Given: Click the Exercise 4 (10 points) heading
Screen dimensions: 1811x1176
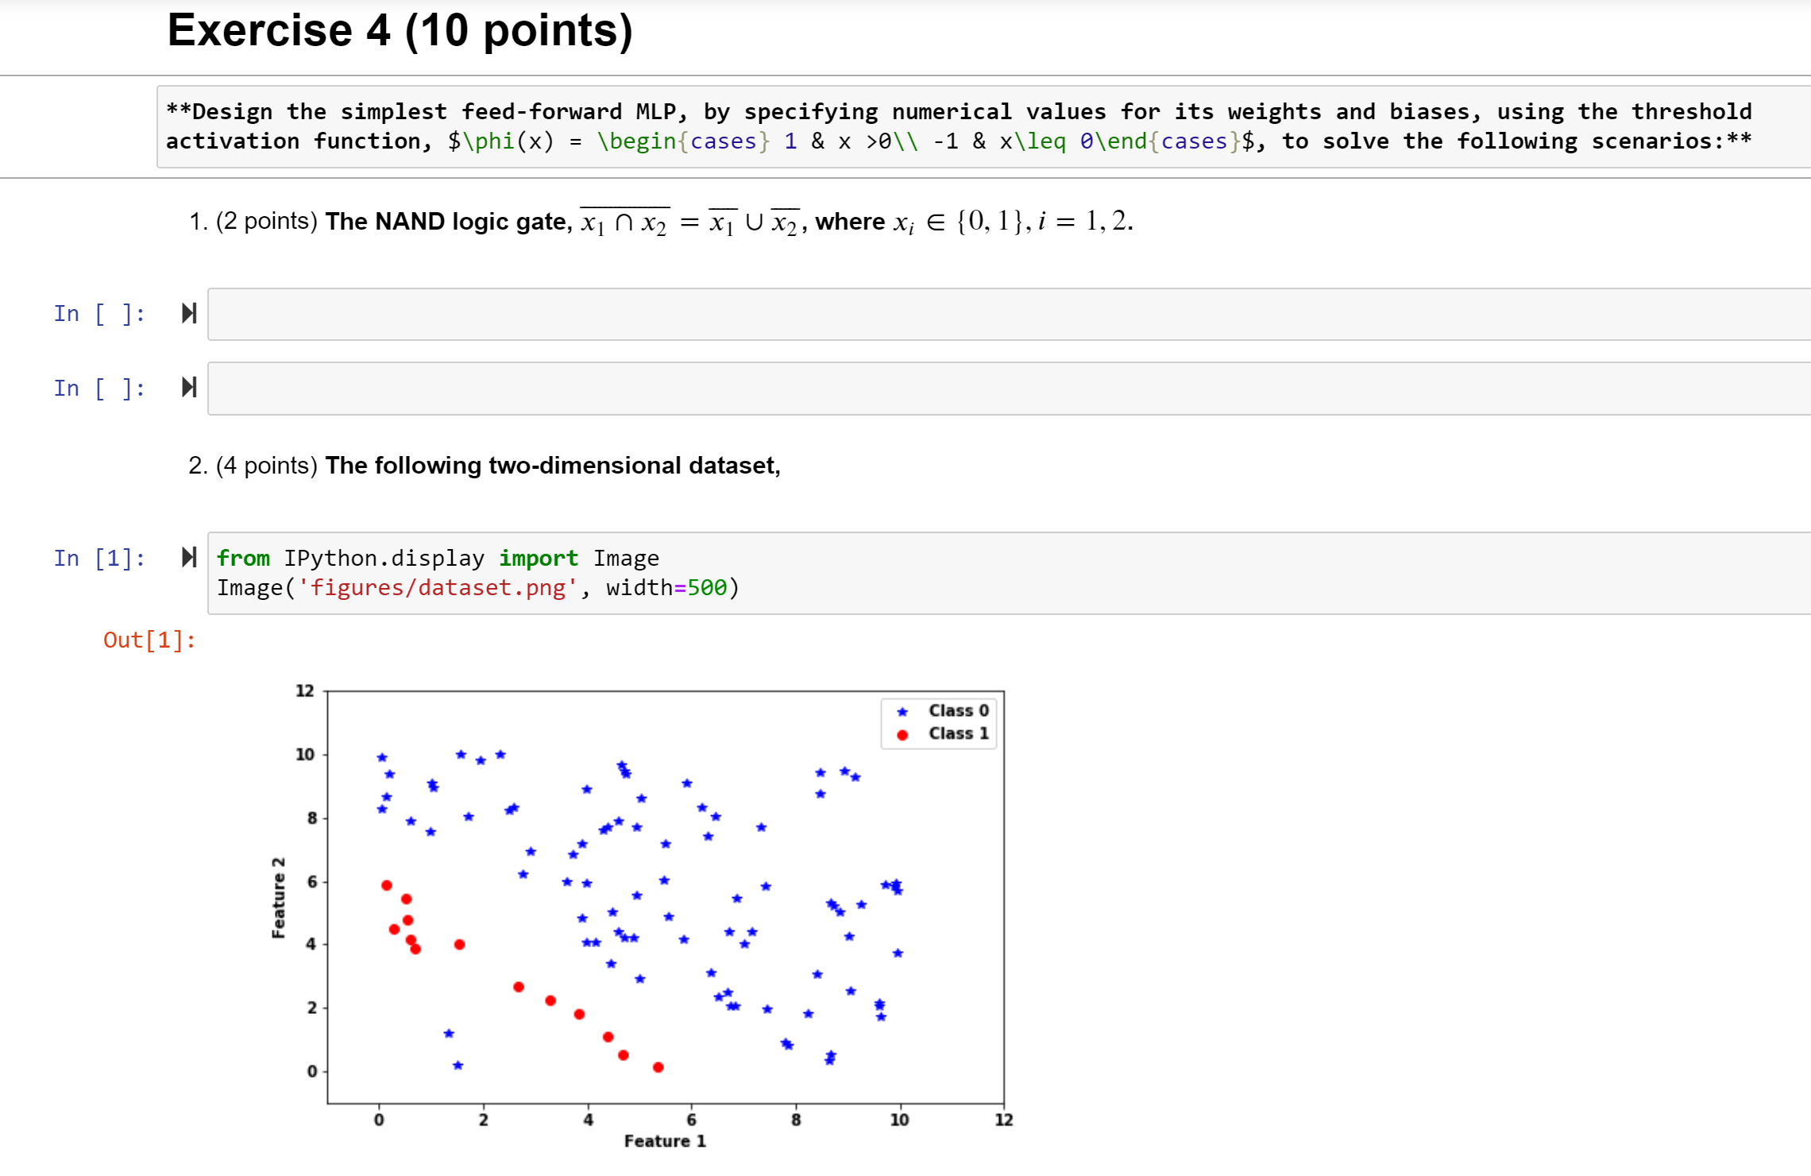Looking at the screenshot, I should [400, 31].
